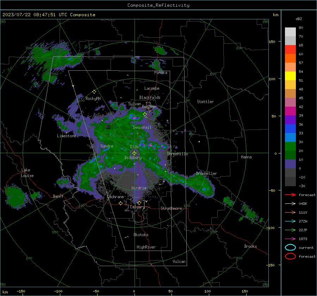Click the 80 dBZ white color swatch

click(x=290, y=32)
